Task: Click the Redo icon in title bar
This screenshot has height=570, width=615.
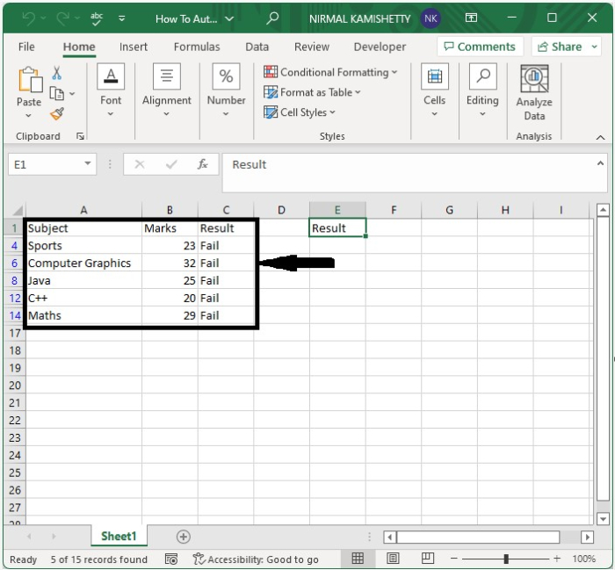Action: tap(62, 18)
